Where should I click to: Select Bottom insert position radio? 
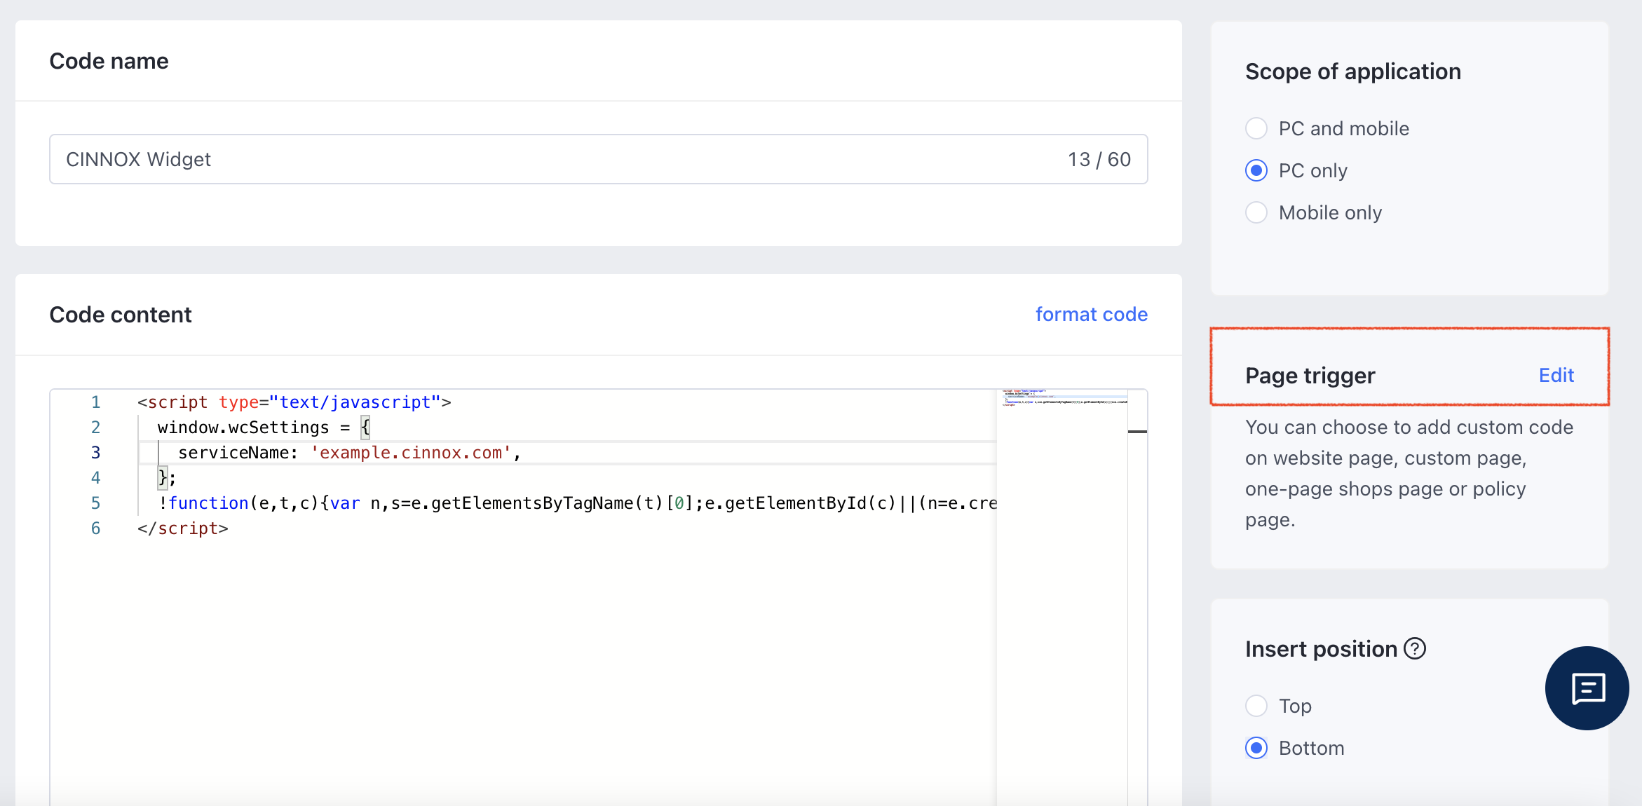pos(1256,748)
